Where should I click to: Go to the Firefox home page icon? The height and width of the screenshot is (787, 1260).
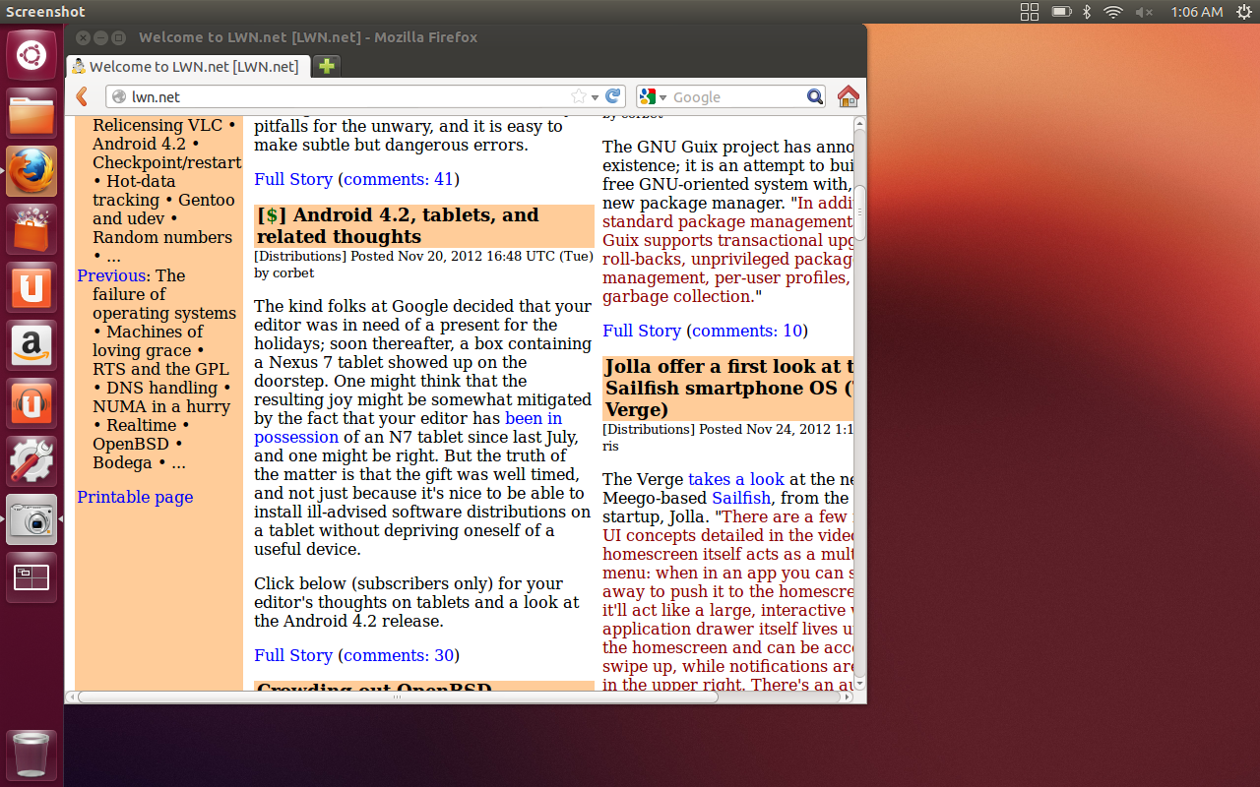tap(848, 96)
